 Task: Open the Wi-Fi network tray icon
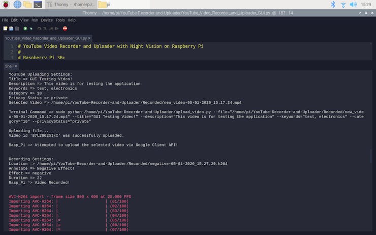(343, 5)
